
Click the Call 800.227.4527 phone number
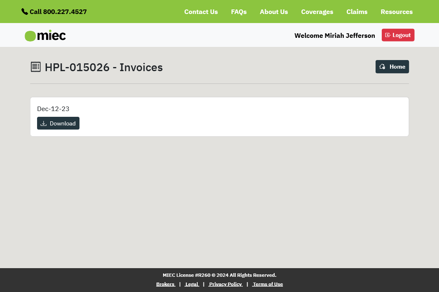58,12
